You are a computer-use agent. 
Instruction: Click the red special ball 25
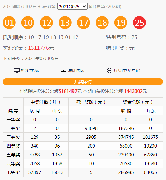139,23
